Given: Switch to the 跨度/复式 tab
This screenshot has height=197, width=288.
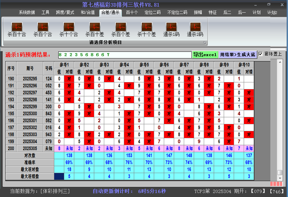Looking at the screenshot, I should (x=65, y=13).
